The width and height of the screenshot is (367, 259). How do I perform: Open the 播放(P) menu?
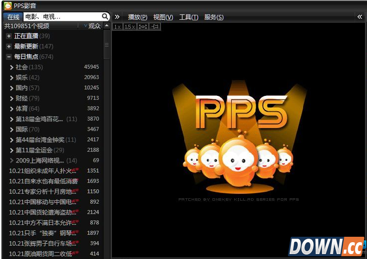tap(138, 17)
